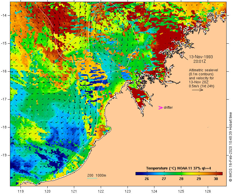Click the magenta drifter marker icon
The image size is (234, 194).
tap(161, 108)
